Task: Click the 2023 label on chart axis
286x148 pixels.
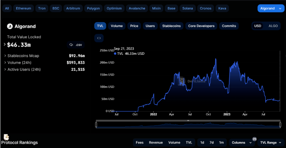Action: tap(227, 114)
